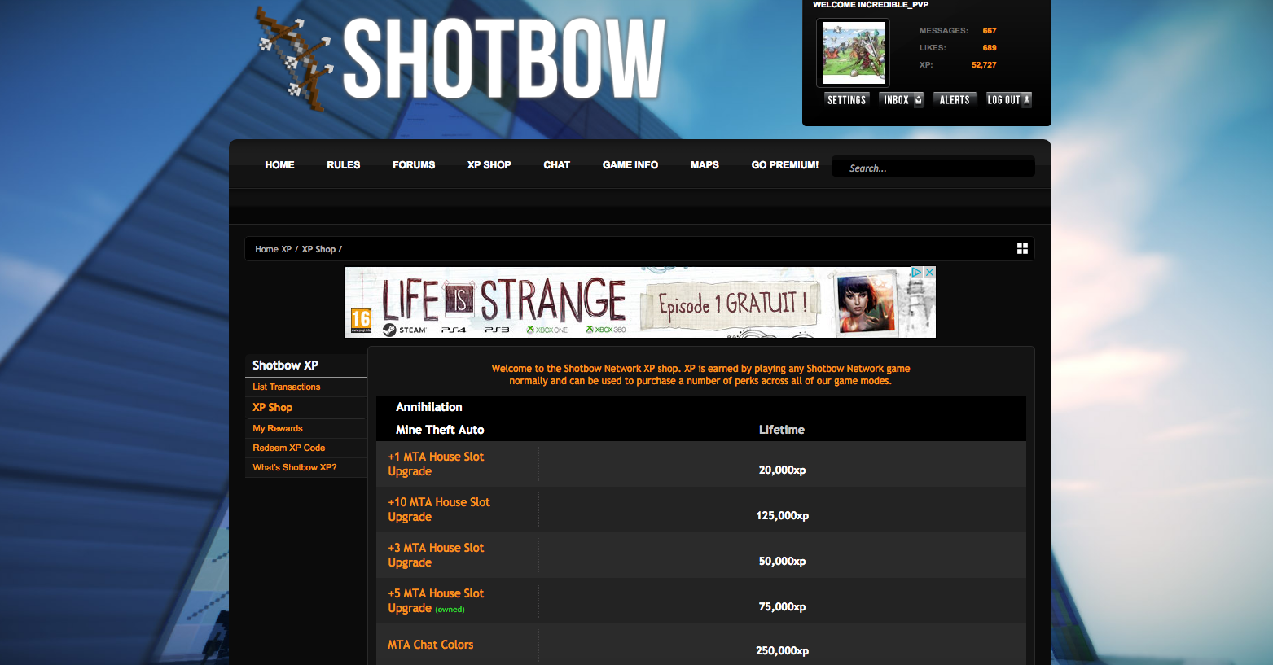The image size is (1273, 665).
Task: Focus the Search field
Action: tap(933, 167)
